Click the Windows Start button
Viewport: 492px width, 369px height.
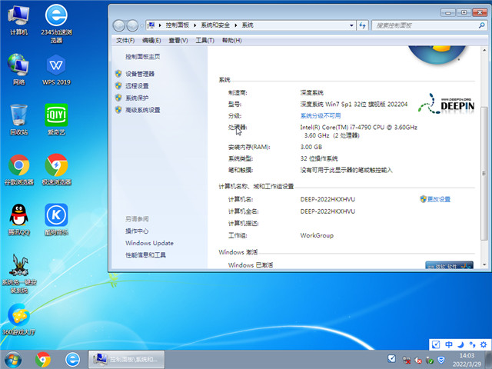coord(13,359)
